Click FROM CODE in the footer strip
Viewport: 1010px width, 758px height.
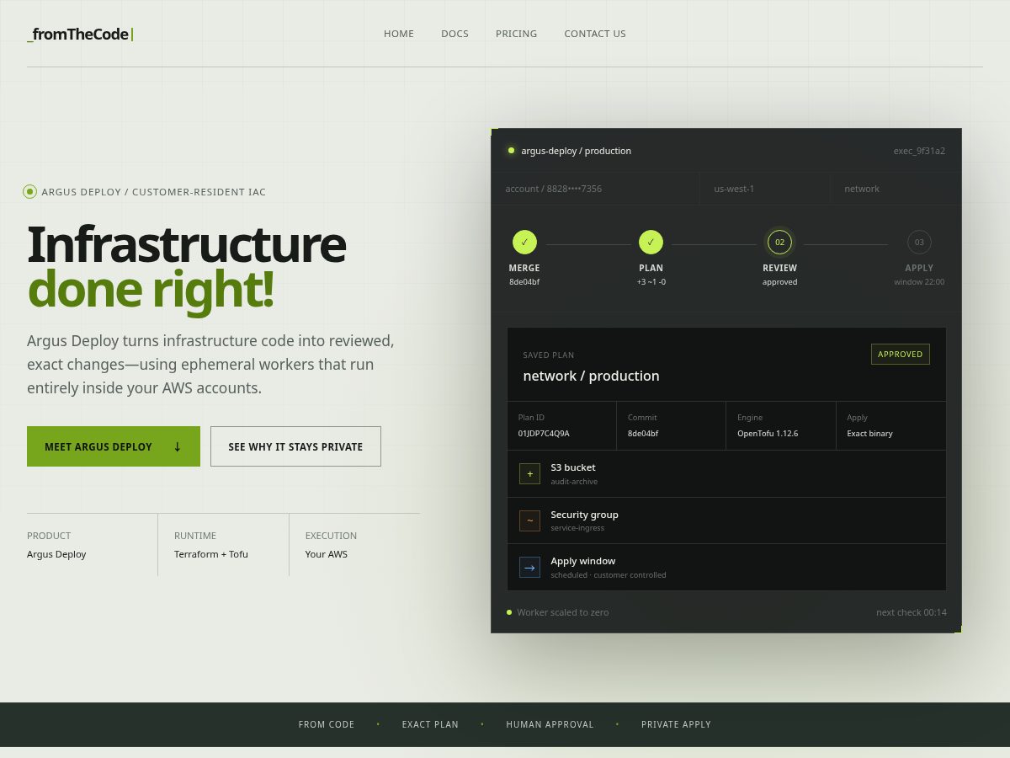click(327, 724)
